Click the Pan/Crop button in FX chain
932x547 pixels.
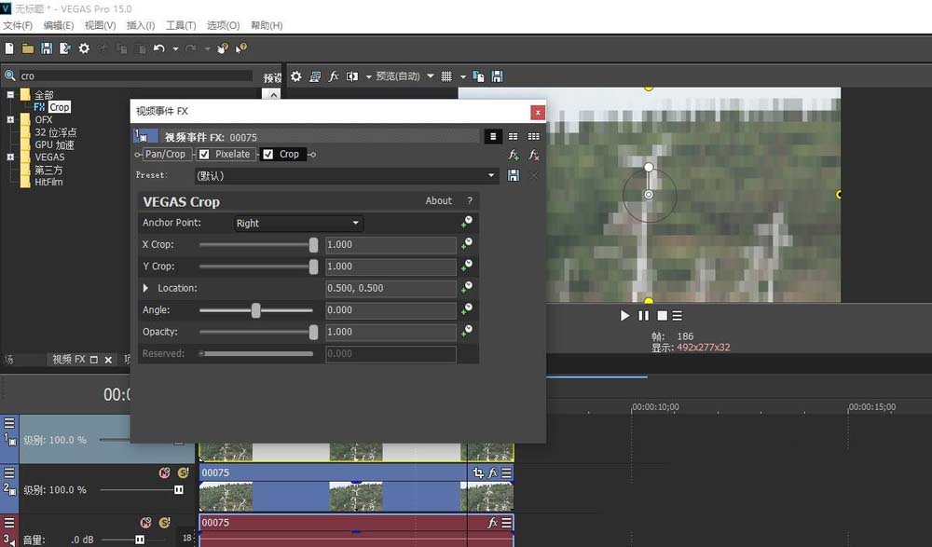coord(164,155)
